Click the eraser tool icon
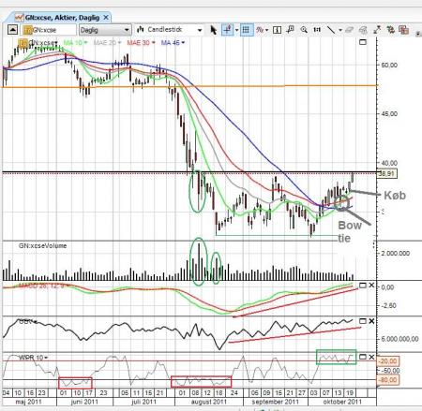The width and height of the screenshot is (422, 411). pyautogui.click(x=349, y=30)
